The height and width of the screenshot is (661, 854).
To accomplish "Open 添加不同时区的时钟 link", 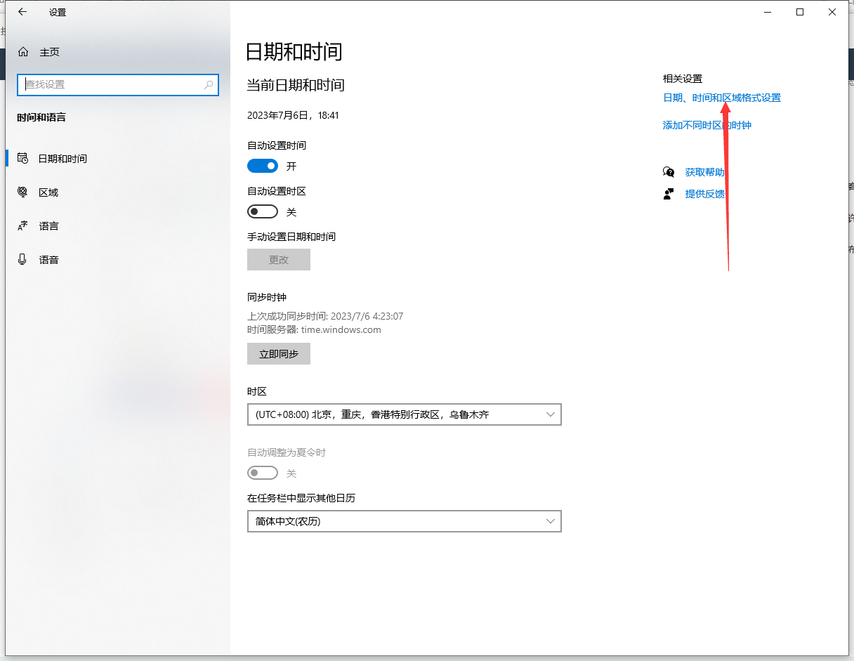I will [707, 126].
